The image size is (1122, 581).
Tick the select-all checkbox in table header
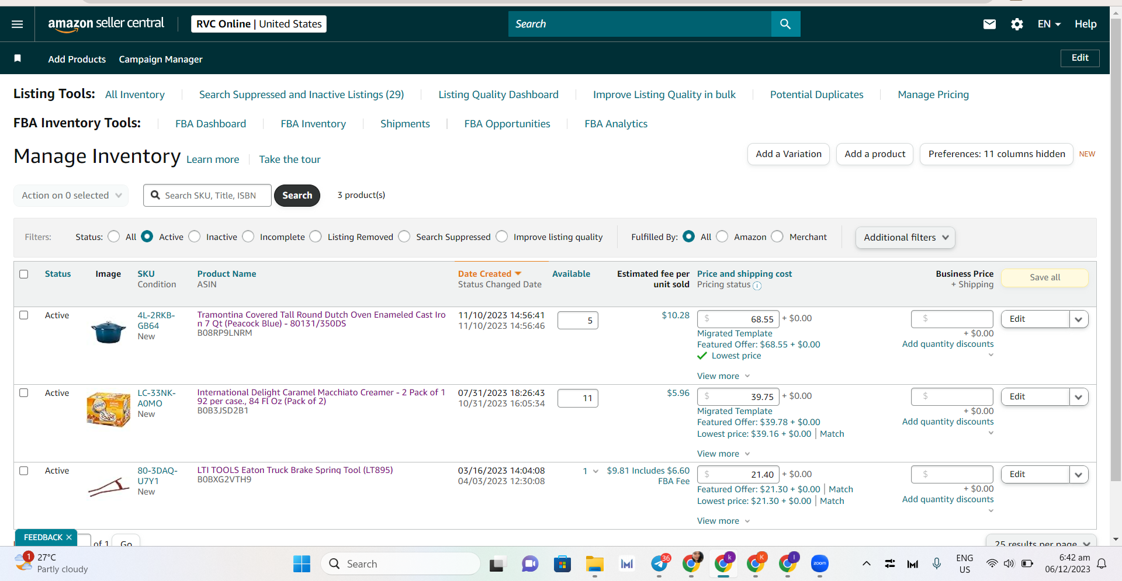click(x=24, y=274)
